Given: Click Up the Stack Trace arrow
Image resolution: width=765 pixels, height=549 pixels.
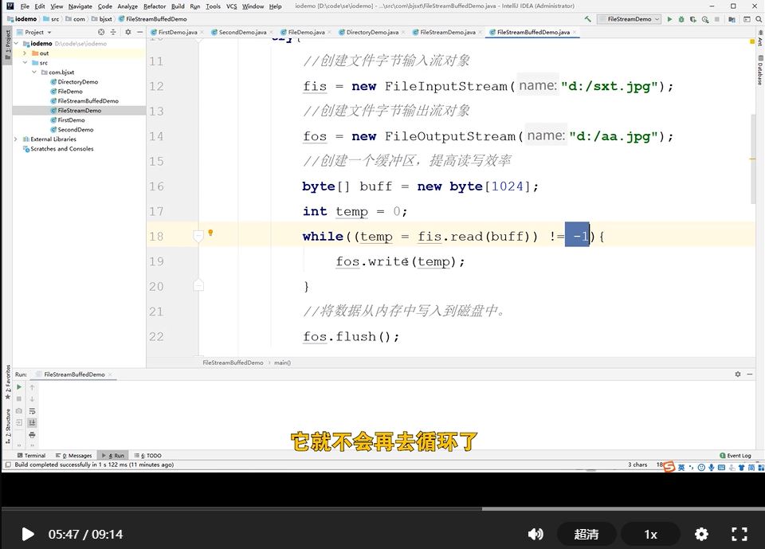Looking at the screenshot, I should (32, 387).
